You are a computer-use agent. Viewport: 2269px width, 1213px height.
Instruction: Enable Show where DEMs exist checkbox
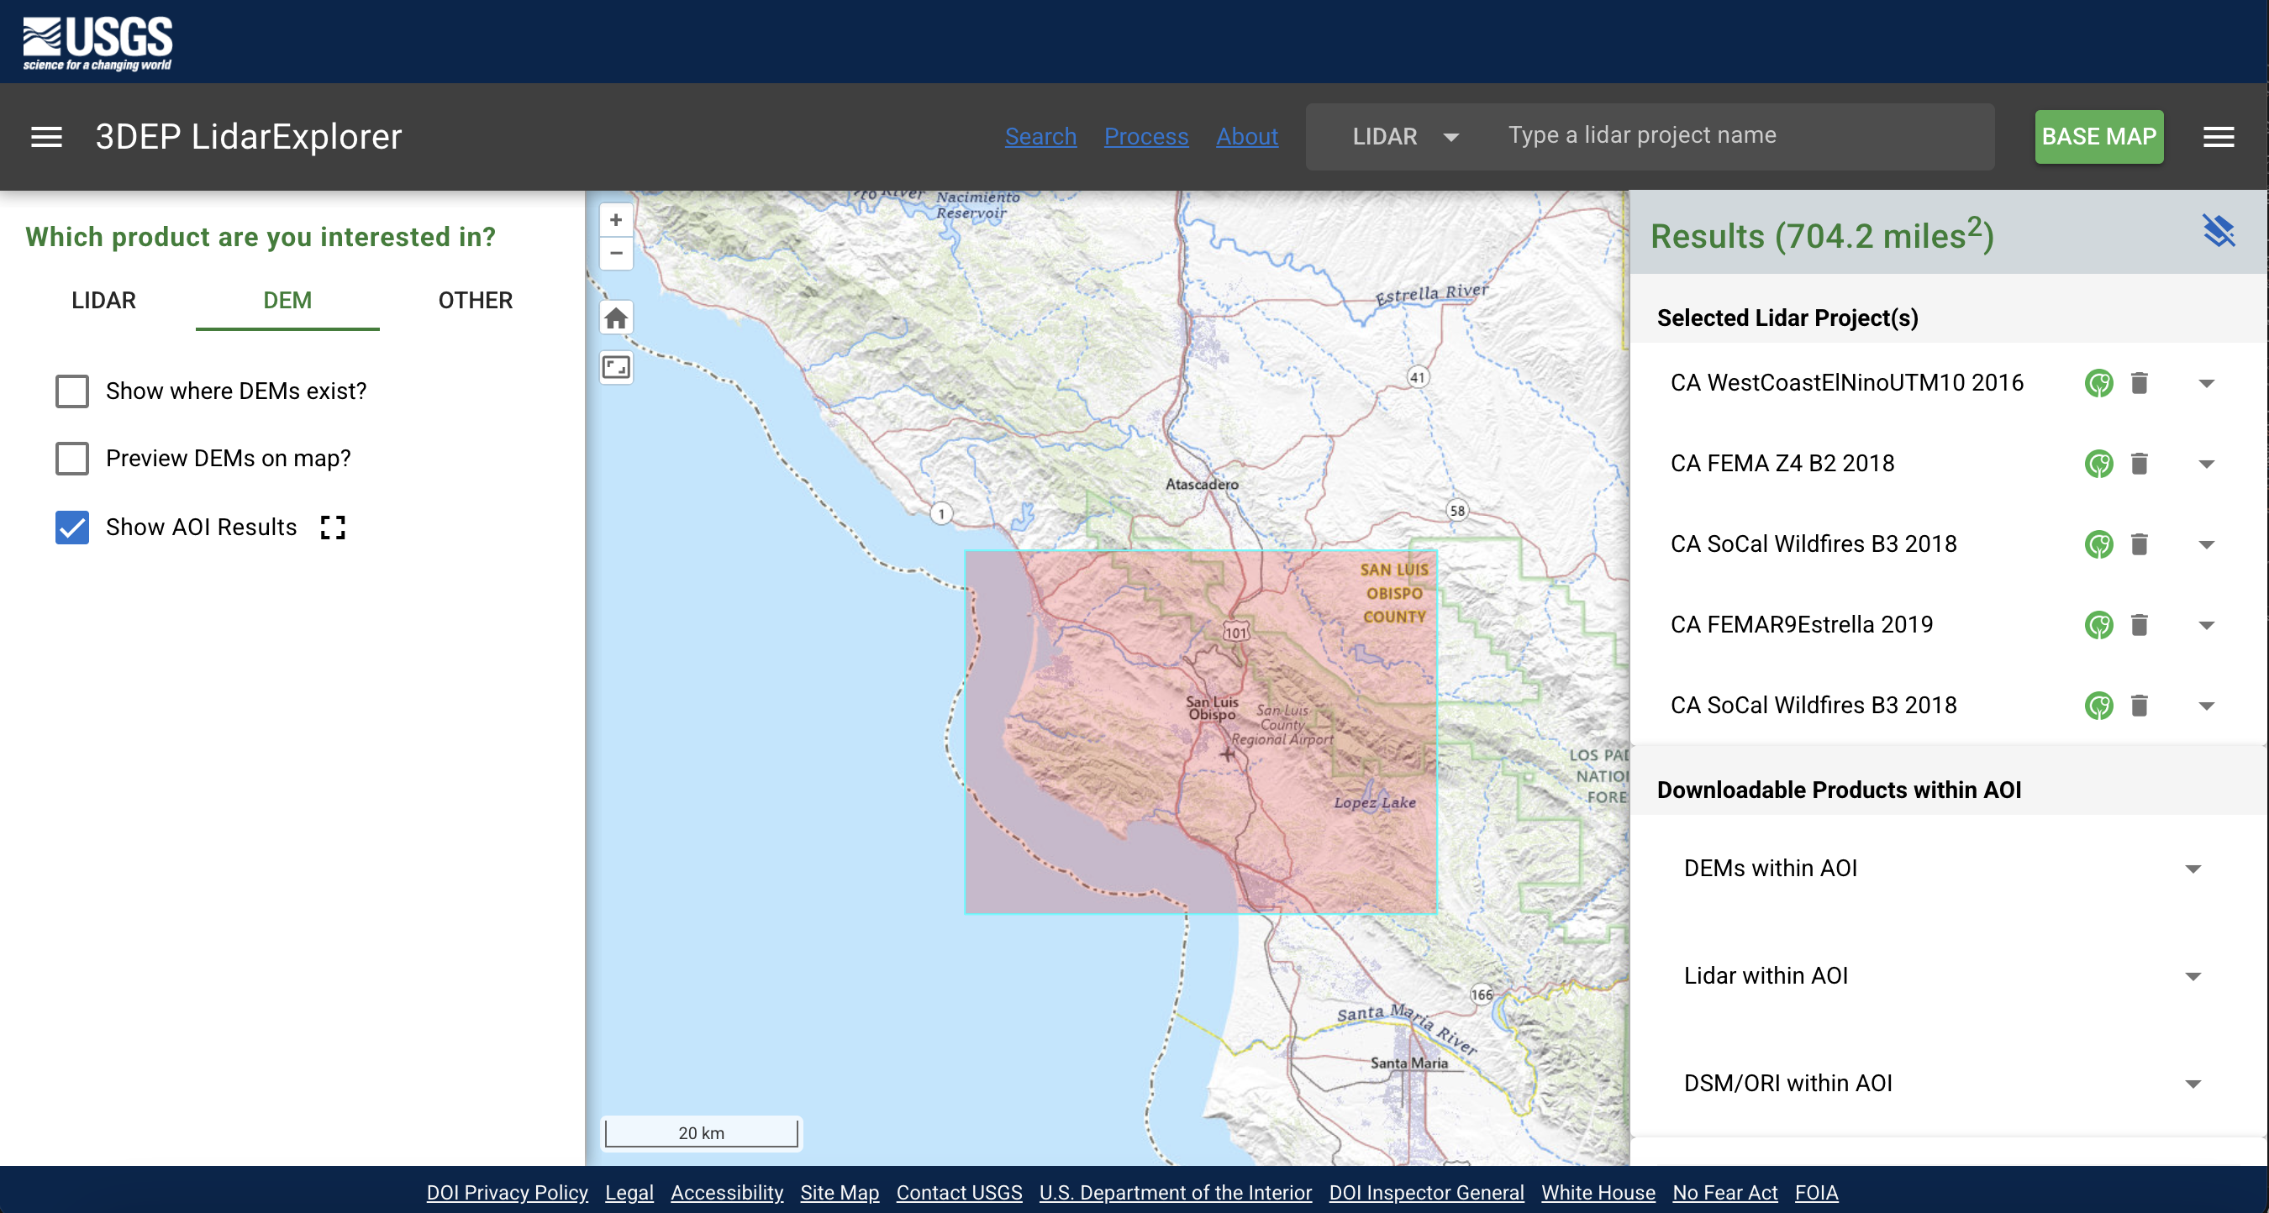pos(71,391)
